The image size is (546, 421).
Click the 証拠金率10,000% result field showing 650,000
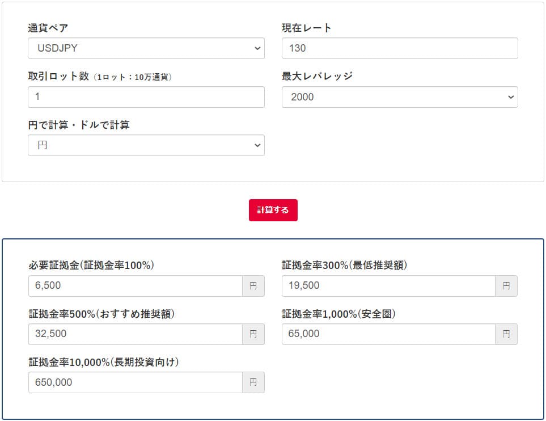135,382
